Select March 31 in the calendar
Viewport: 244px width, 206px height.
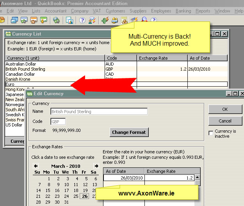click(66, 202)
